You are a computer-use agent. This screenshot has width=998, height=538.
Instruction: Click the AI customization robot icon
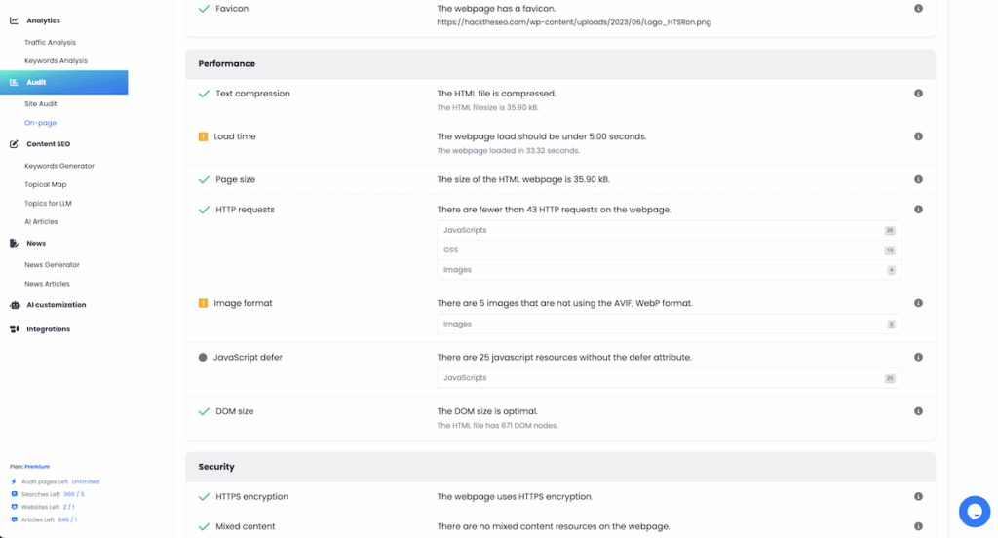pyautogui.click(x=15, y=305)
